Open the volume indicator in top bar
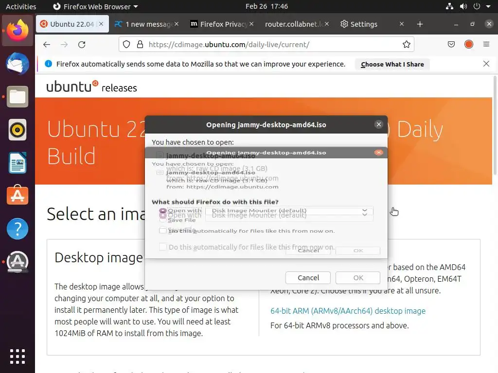The width and height of the screenshot is (498, 373). 463,6
